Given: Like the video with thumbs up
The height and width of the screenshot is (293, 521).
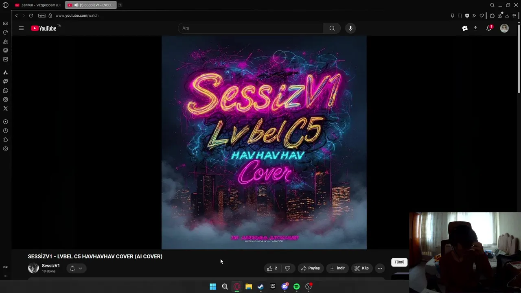Looking at the screenshot, I should click(x=272, y=268).
